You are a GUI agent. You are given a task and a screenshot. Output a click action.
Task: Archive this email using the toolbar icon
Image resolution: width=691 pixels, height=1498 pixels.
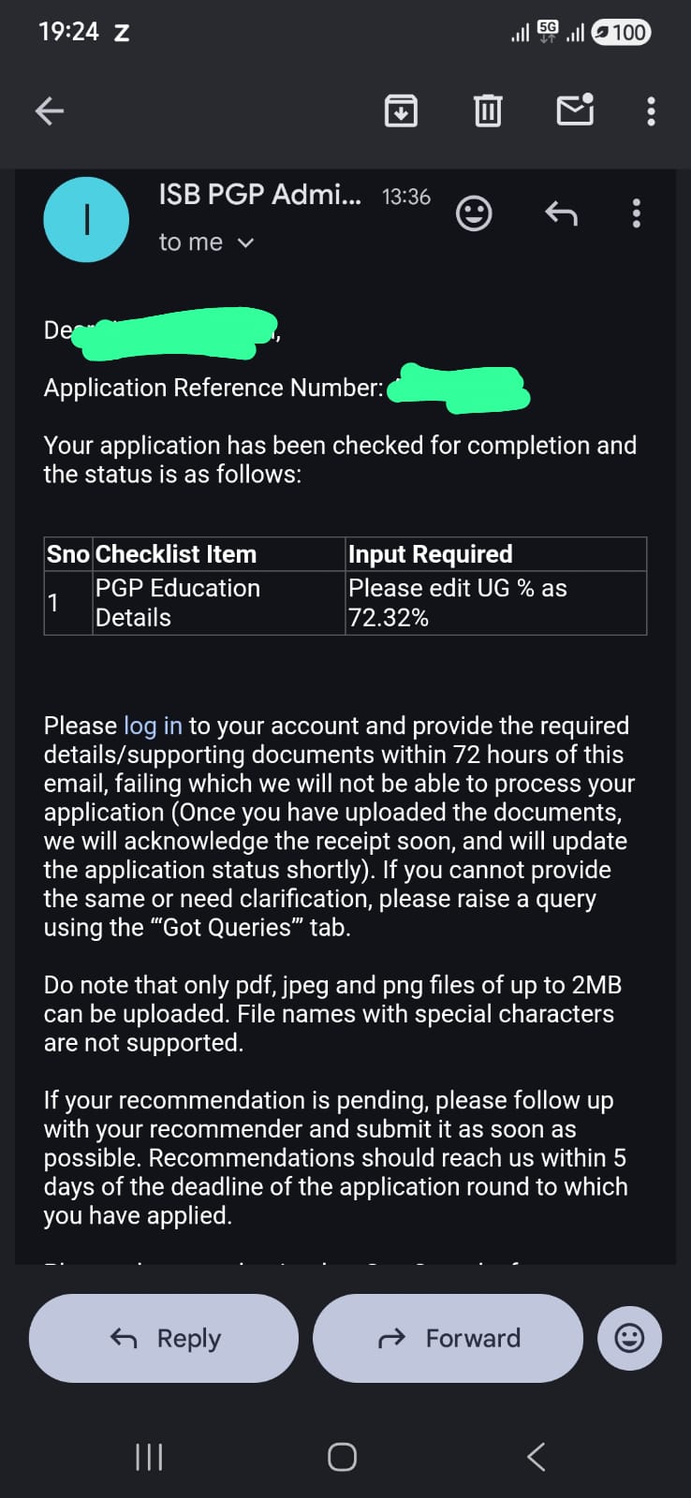(401, 110)
